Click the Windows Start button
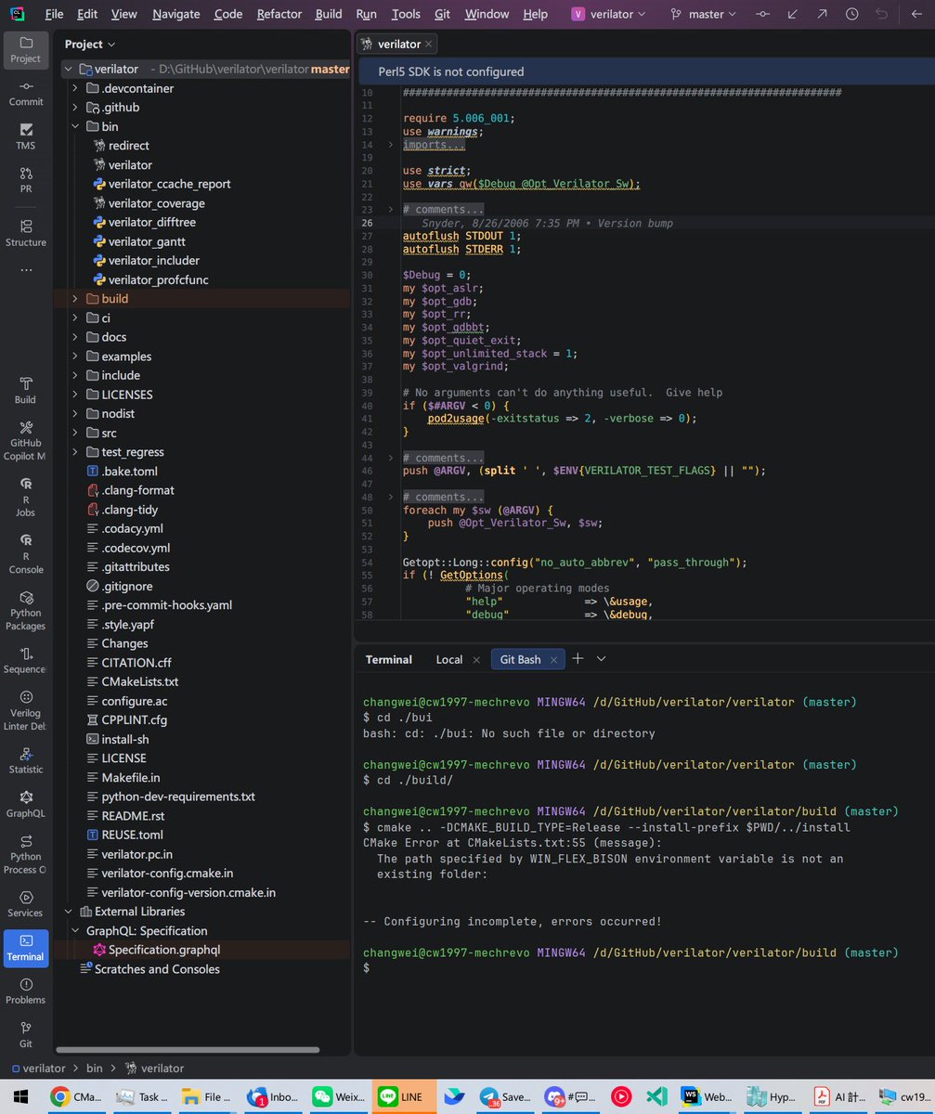Screen dimensions: 935x1114 coord(20,1096)
